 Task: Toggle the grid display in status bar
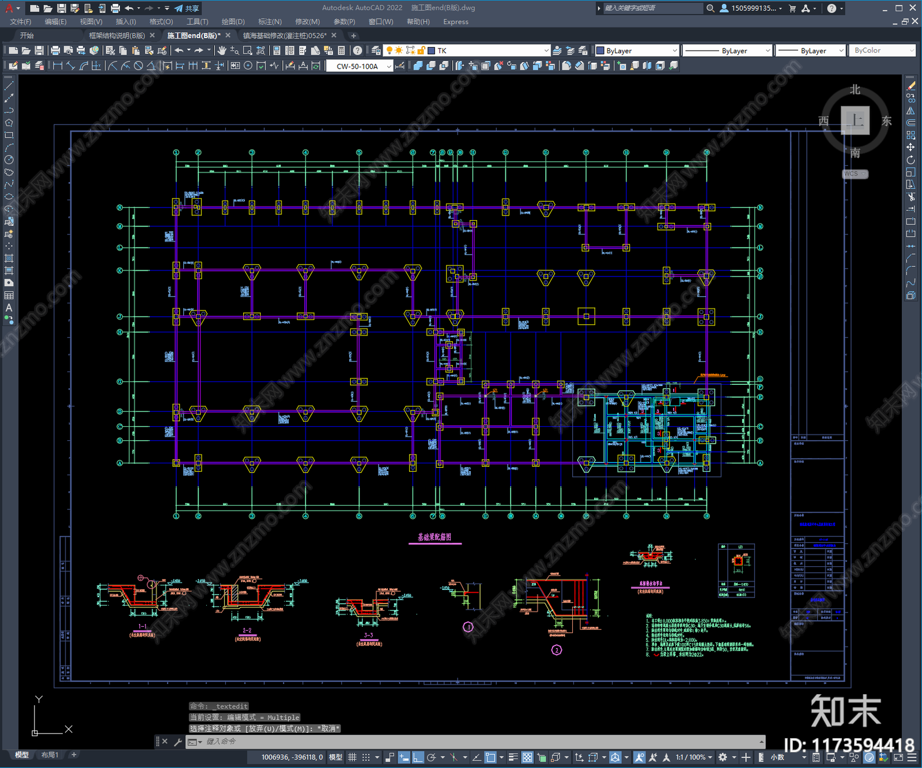352,757
